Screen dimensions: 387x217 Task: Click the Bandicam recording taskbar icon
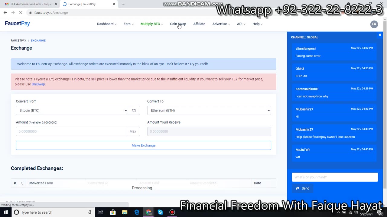pos(172,212)
